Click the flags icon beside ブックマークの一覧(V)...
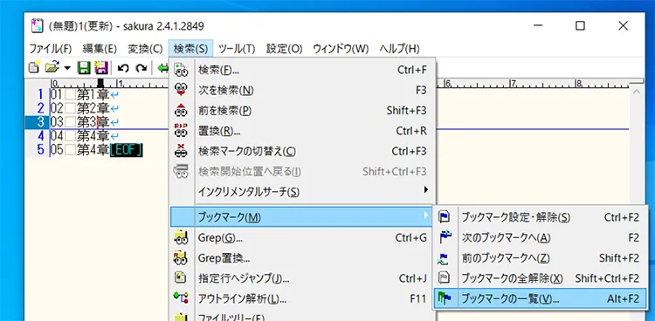This screenshot has height=321, width=655. pyautogui.click(x=444, y=298)
